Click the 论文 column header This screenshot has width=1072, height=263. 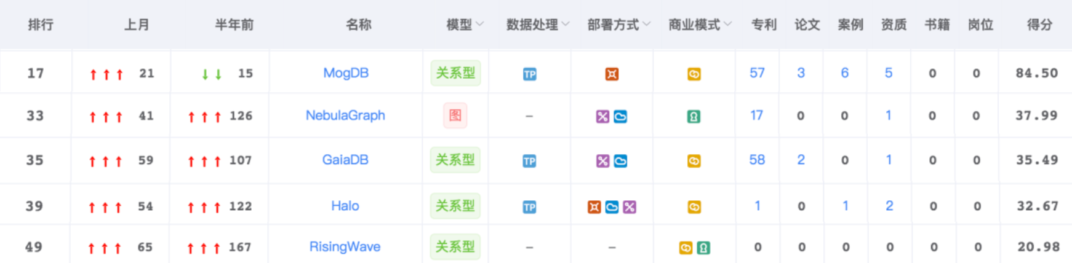click(x=807, y=25)
